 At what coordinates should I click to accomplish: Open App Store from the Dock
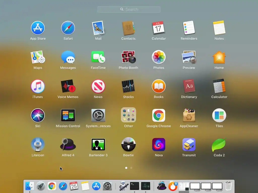tap(96, 186)
